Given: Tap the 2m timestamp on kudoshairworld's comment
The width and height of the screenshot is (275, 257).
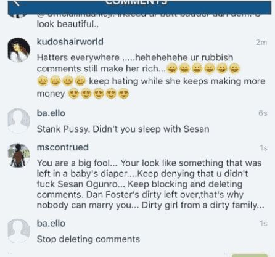Looking at the screenshot, I should tap(261, 43).
